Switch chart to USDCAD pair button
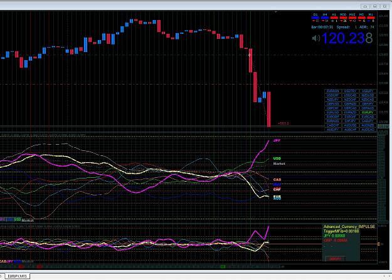 tap(350, 95)
